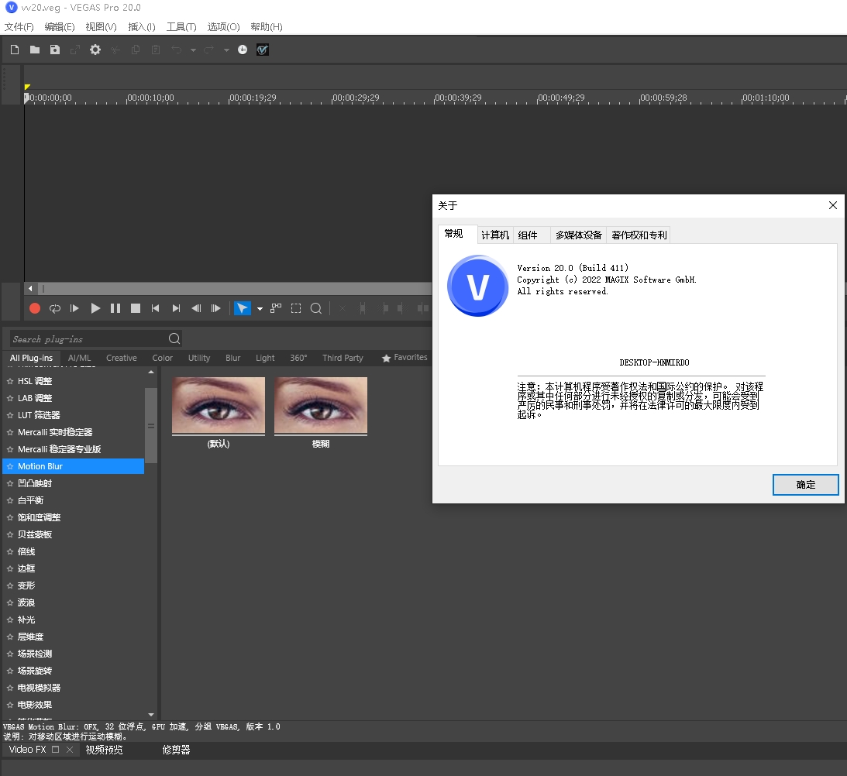Select the Envelope Edit tool icon

coord(276,308)
